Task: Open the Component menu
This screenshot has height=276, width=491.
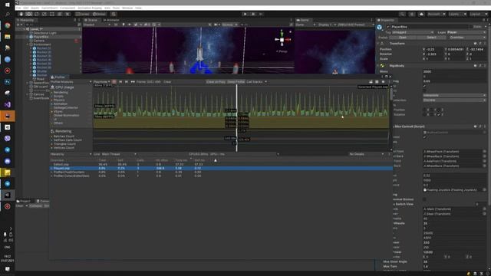Action: [68, 8]
